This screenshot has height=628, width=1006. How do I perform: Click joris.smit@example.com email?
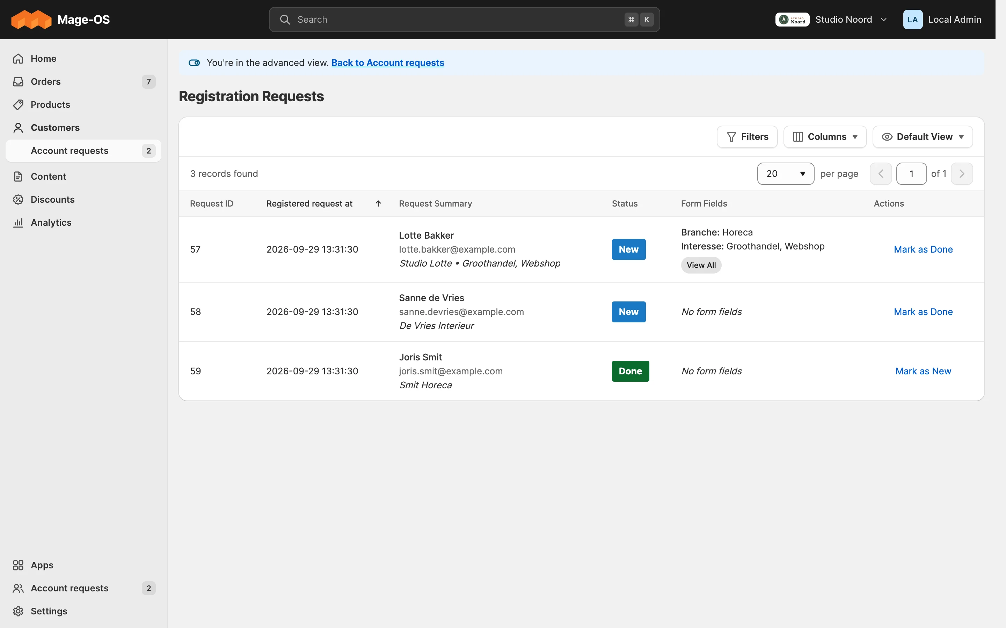tap(451, 371)
